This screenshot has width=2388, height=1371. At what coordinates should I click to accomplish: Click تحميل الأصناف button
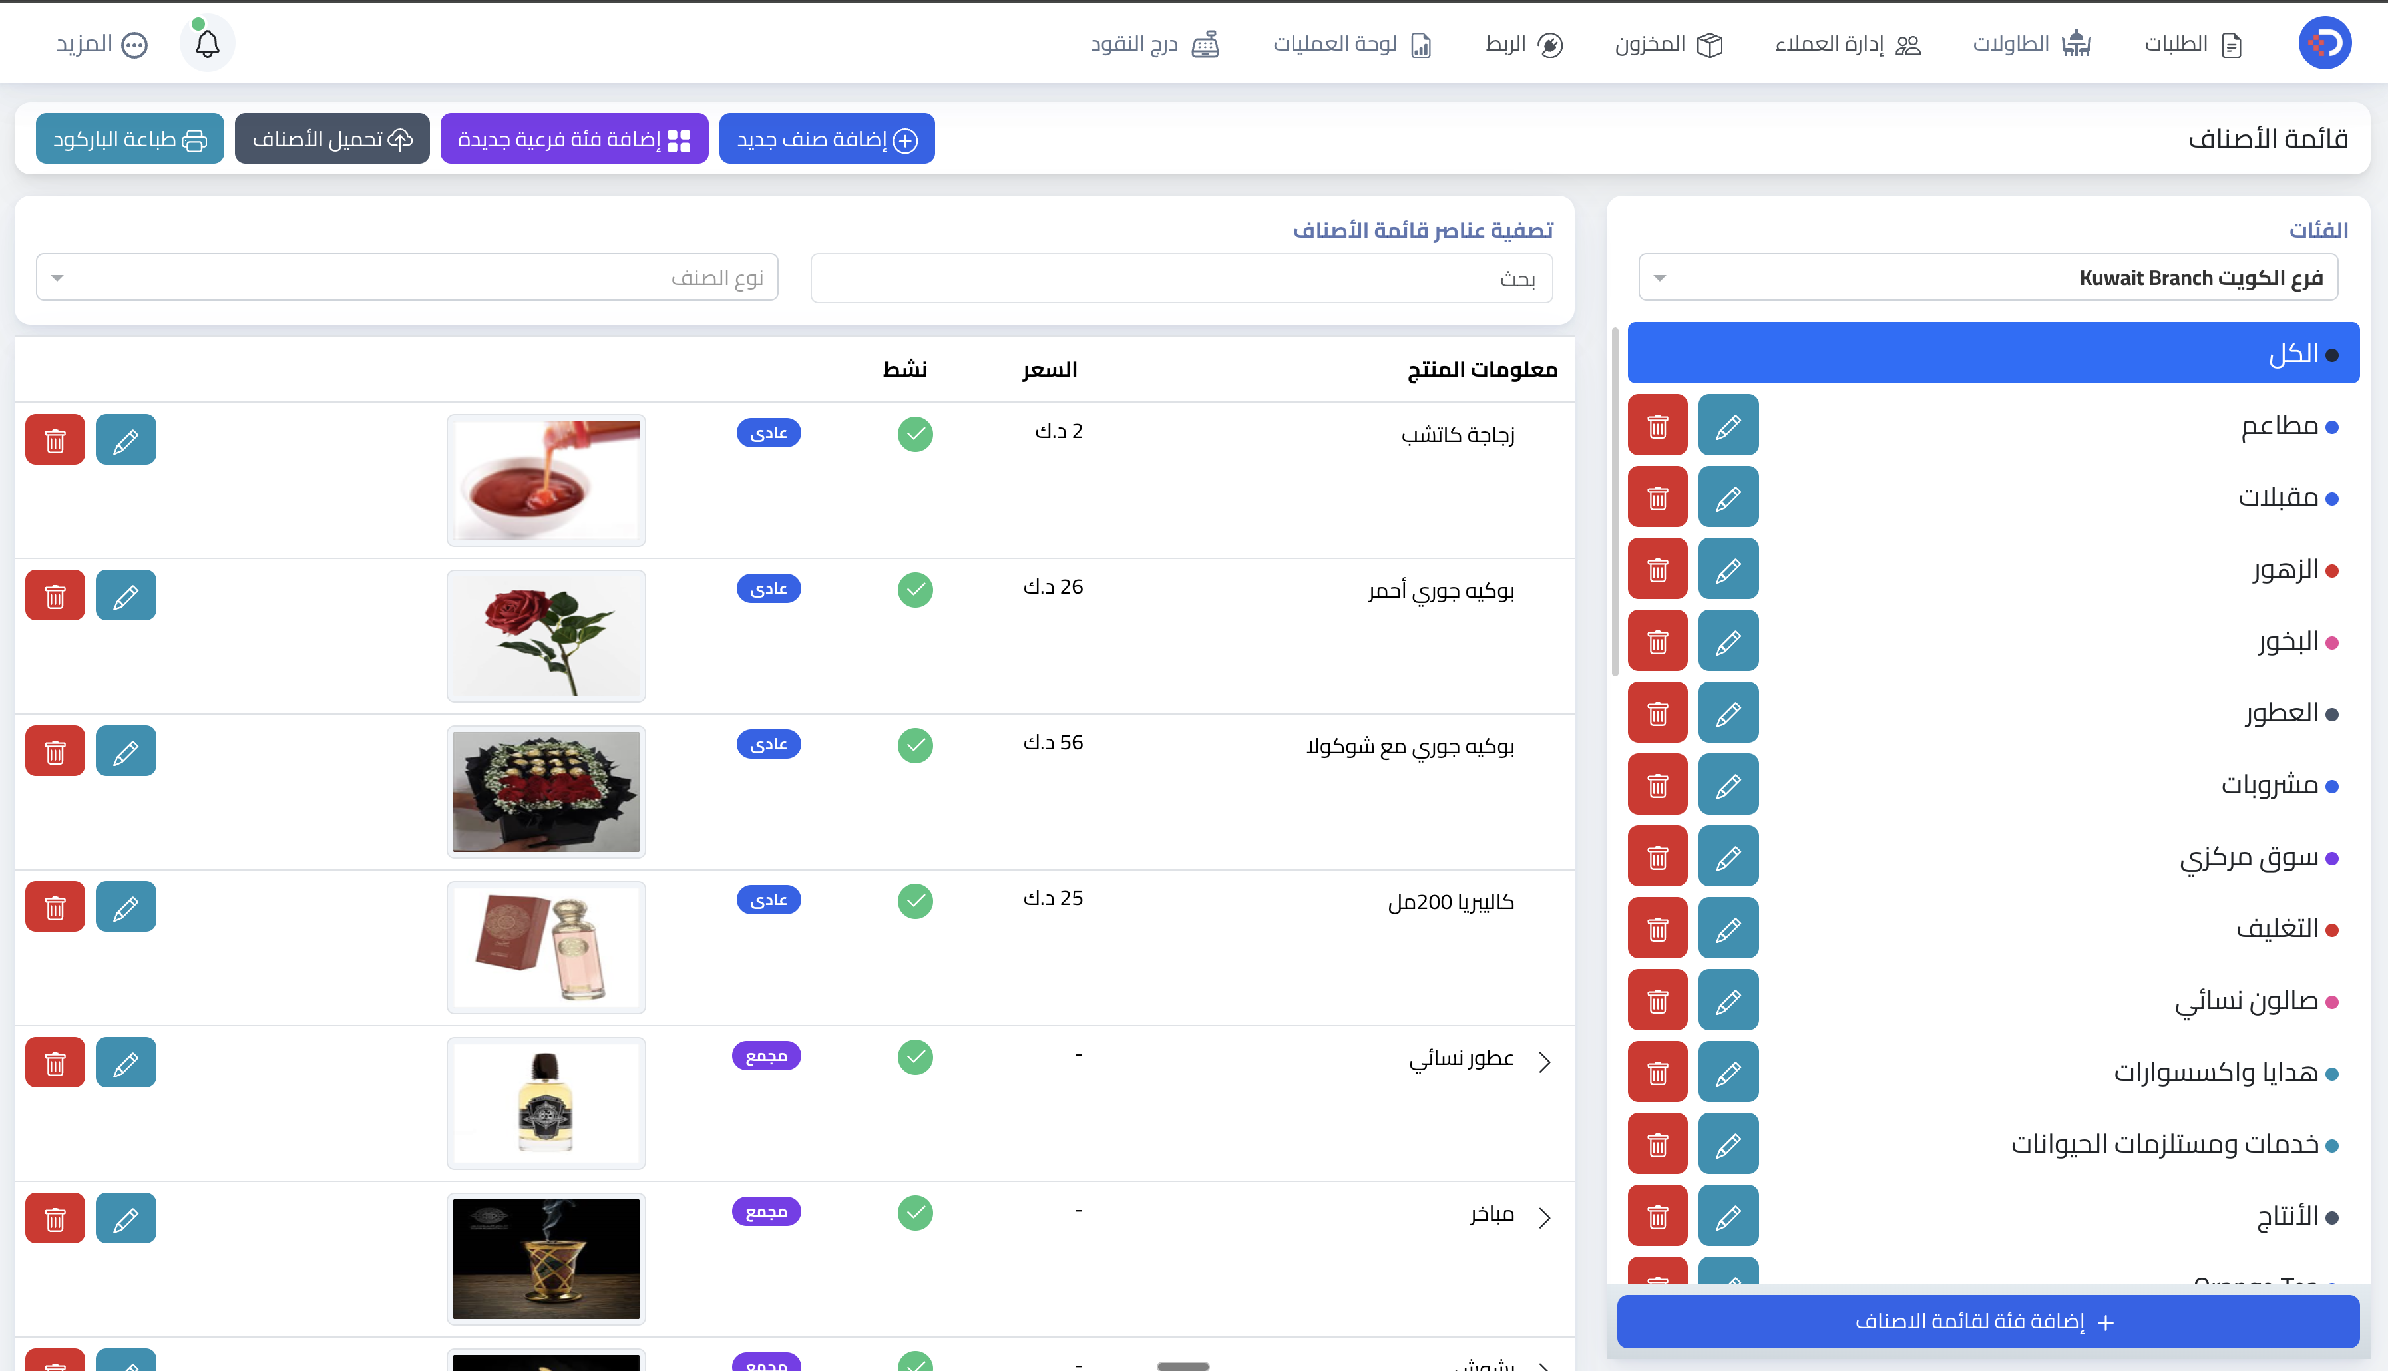332,139
